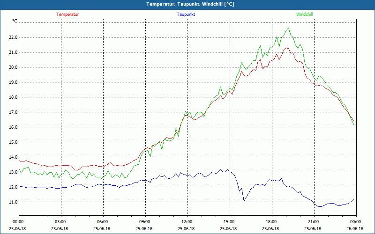Click the 18:00 time axis label
The width and height of the screenshot is (375, 234).
pos(271,222)
